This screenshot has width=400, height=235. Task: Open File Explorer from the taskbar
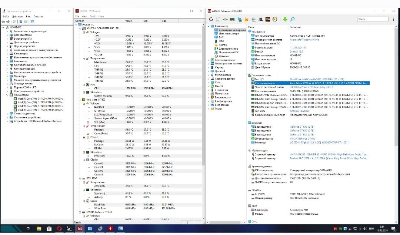coord(39,228)
